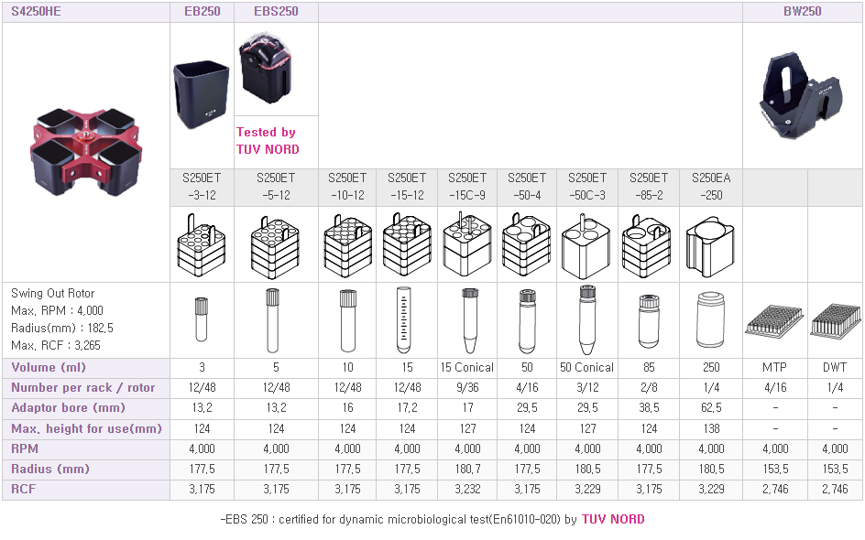The height and width of the screenshot is (540, 865).
Task: Click the EBS250 sealed bucket image
Action: (266, 69)
